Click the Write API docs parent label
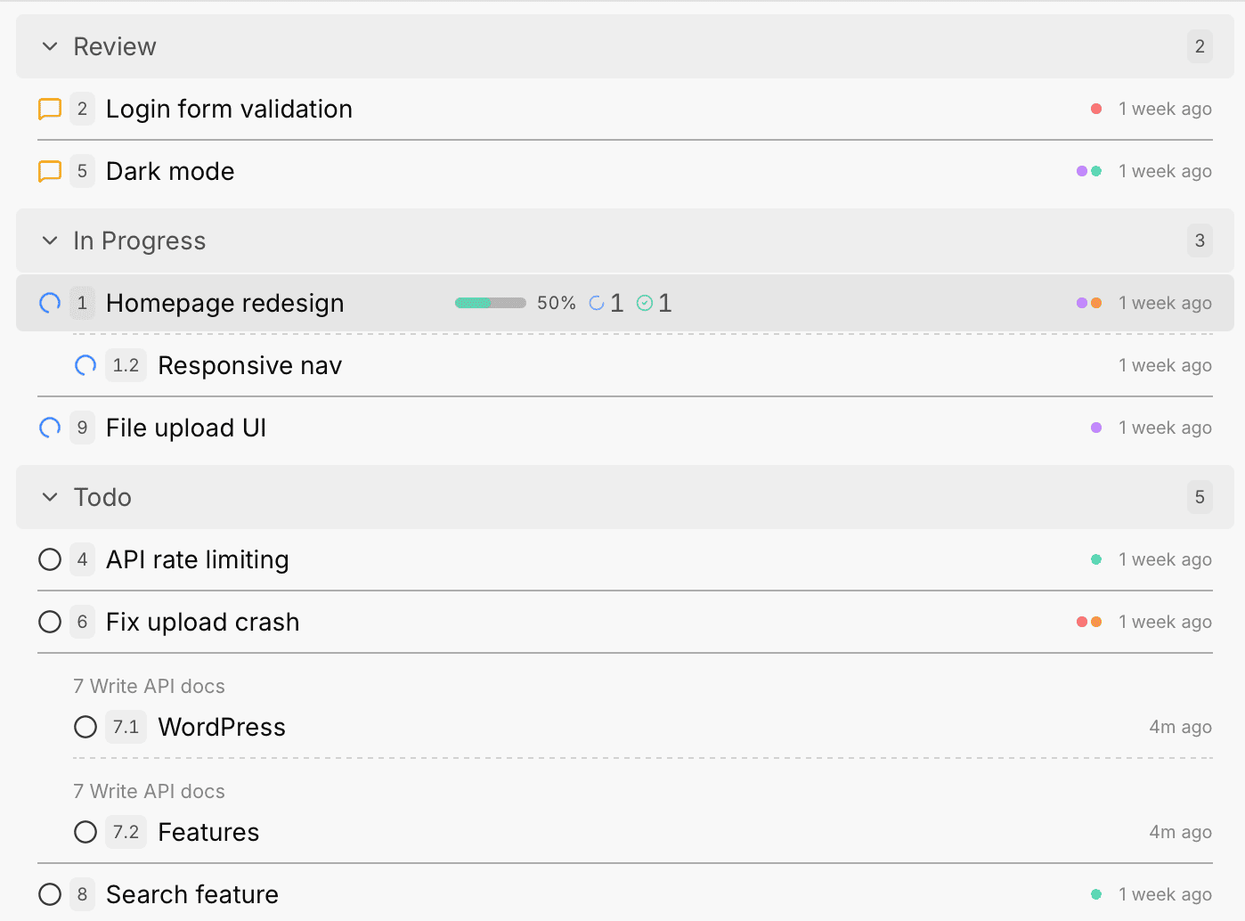The image size is (1245, 921). tap(149, 686)
